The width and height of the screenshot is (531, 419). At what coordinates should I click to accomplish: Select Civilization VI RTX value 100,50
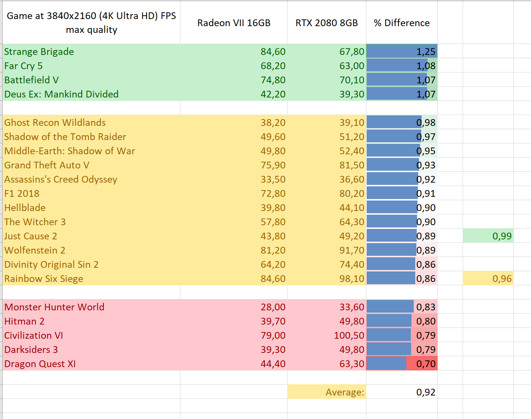point(327,335)
